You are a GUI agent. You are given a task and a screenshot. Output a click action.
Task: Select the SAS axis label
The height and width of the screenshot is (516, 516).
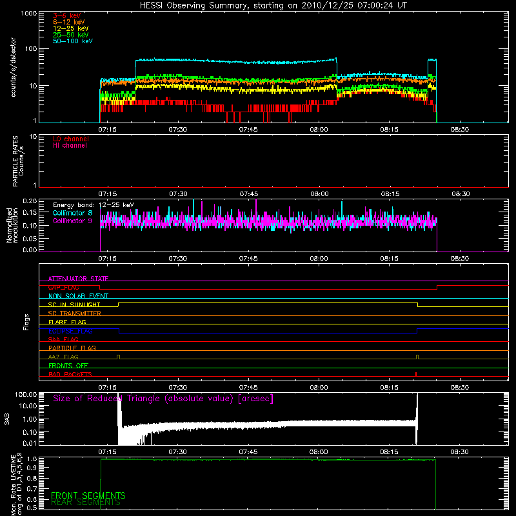click(7, 419)
